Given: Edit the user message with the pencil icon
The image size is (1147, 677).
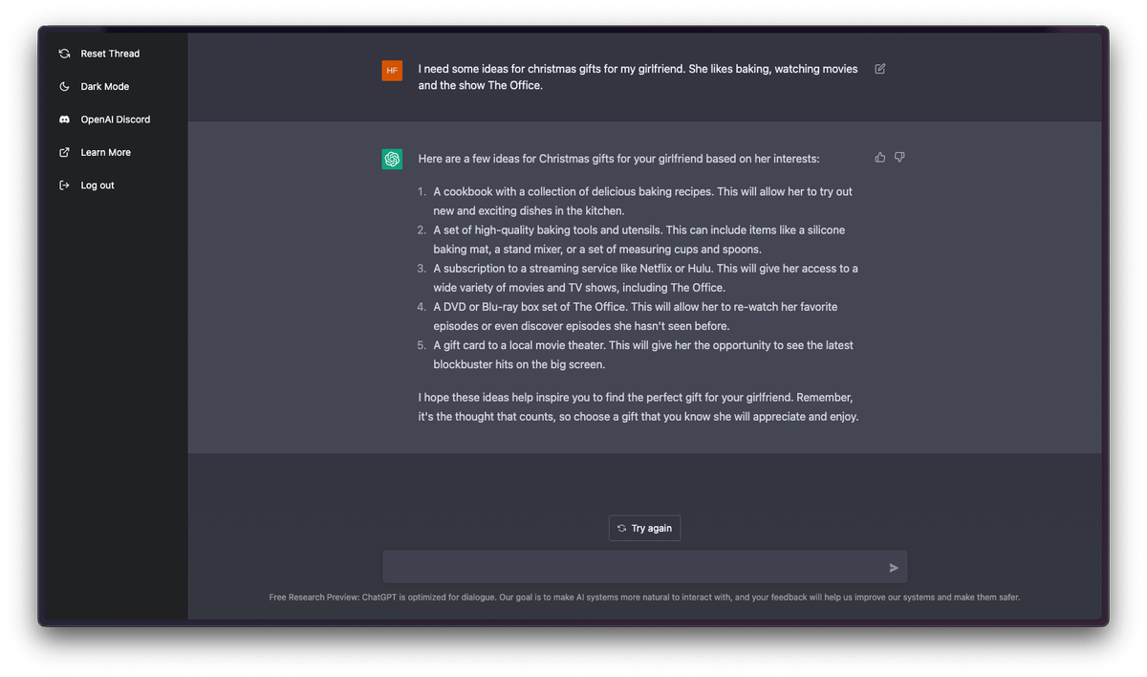Looking at the screenshot, I should tap(880, 69).
